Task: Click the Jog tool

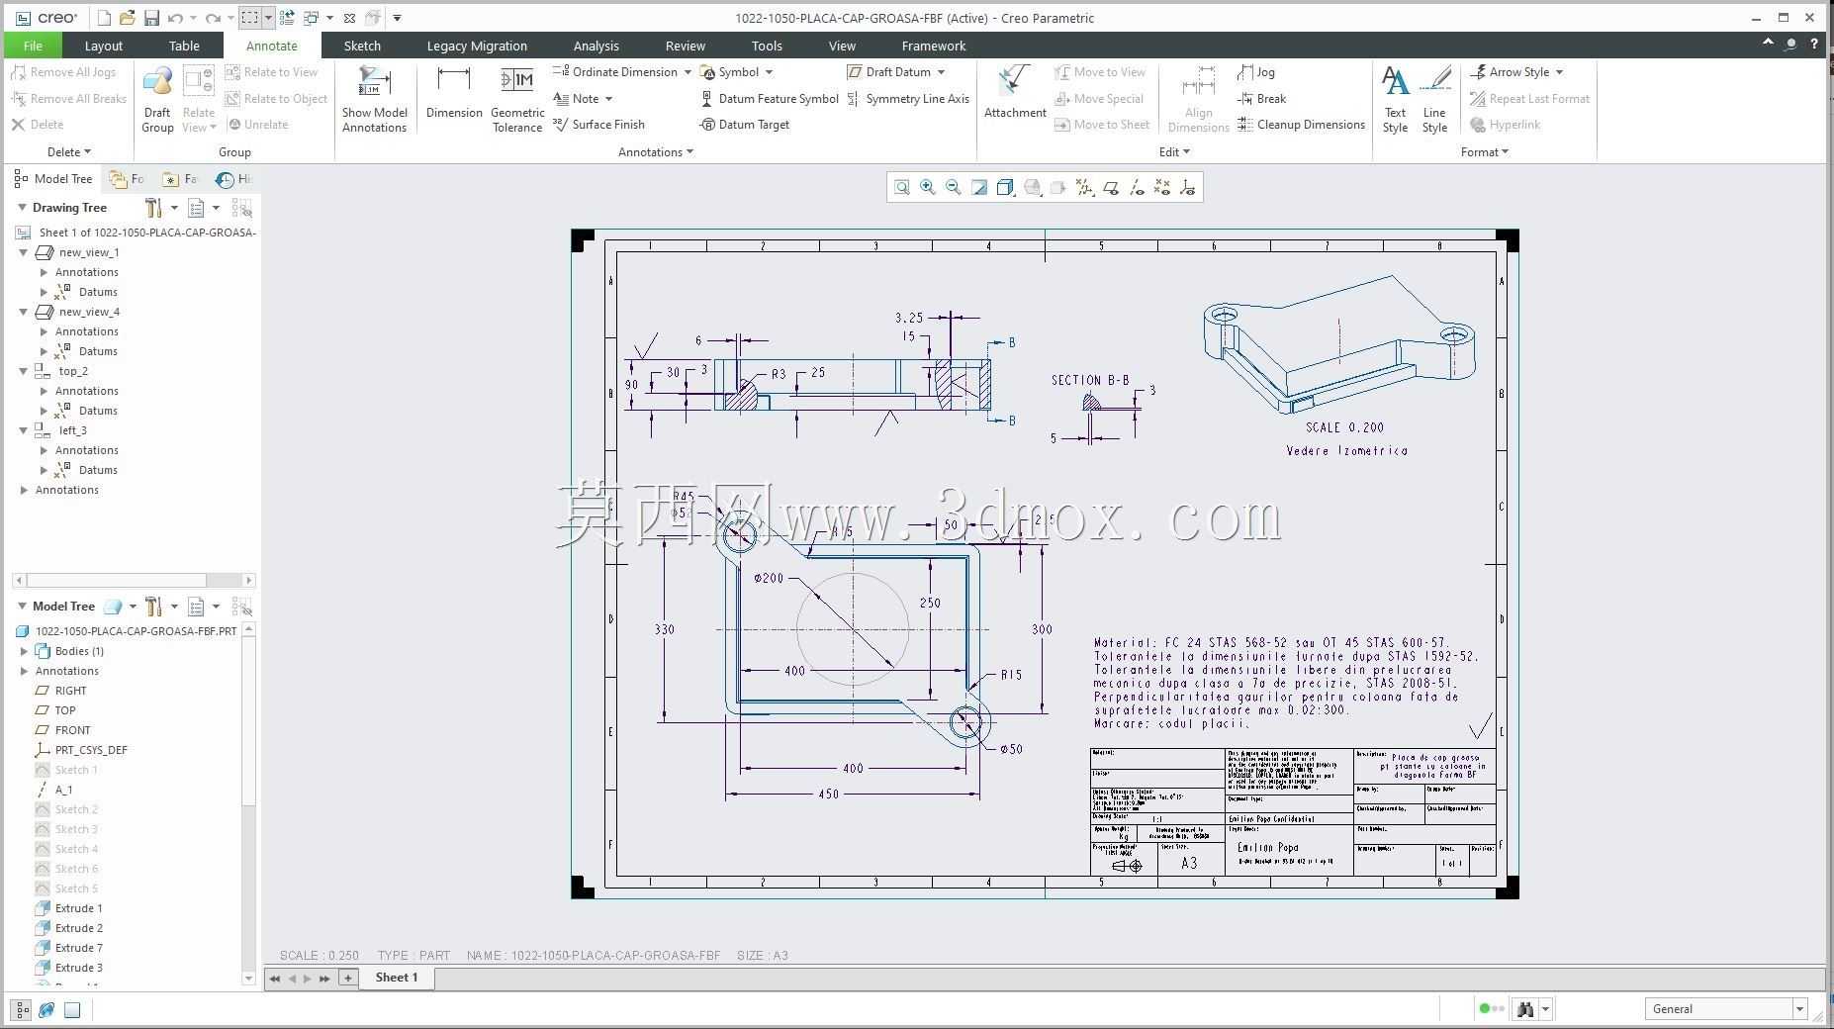Action: pos(1256,72)
